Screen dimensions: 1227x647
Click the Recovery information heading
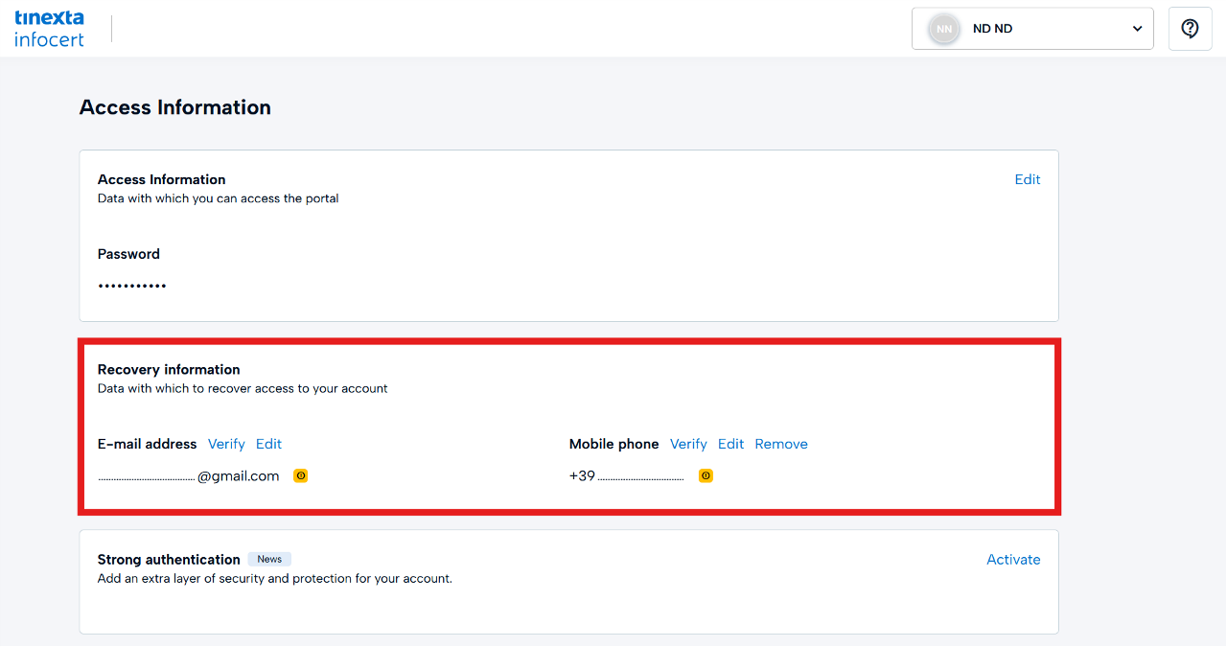click(x=169, y=369)
